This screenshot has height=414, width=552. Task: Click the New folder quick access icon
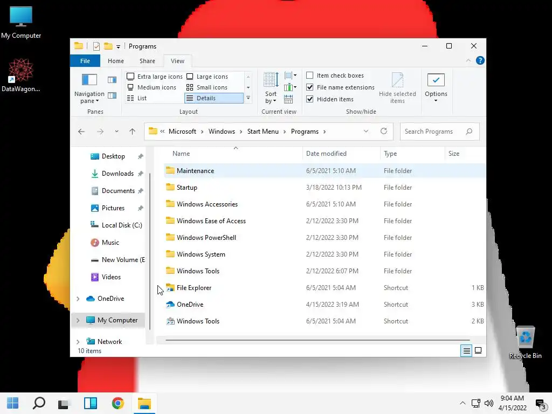[108, 46]
